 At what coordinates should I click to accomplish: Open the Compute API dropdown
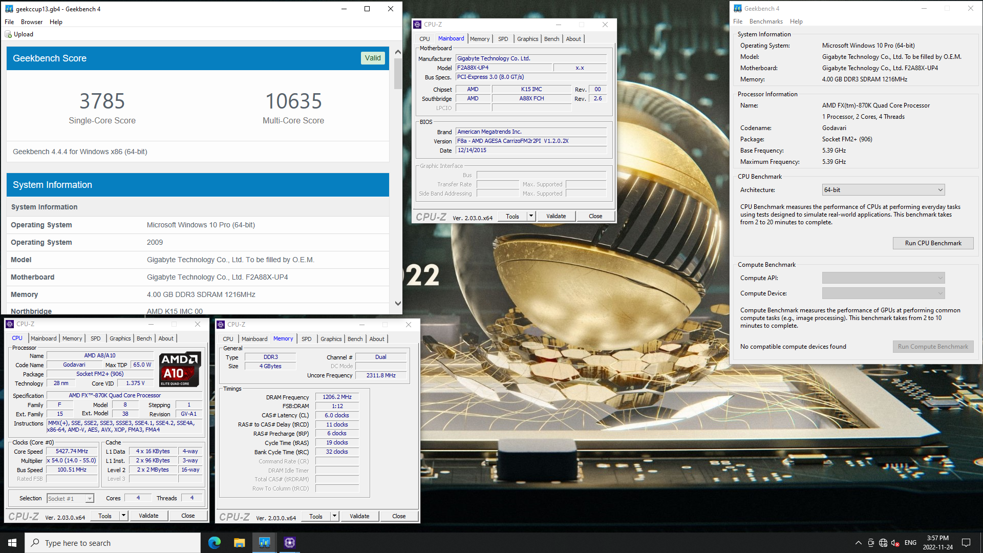tap(883, 278)
